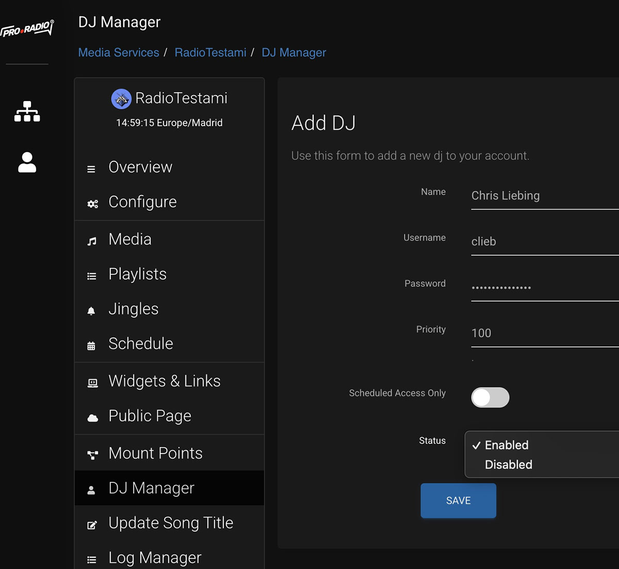The width and height of the screenshot is (619, 569).
Task: Open the user profile icon in left rail
Action: point(27,162)
